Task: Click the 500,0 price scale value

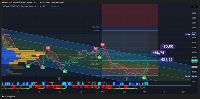Action: pyautogui.click(x=194, y=47)
